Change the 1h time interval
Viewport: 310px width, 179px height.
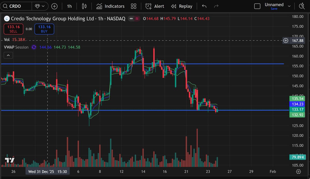click(69, 6)
